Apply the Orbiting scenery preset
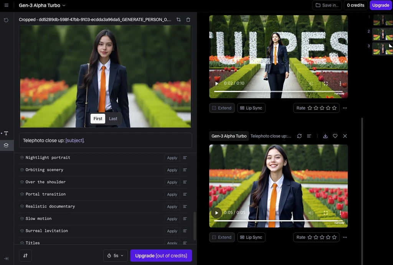Screen dimensions: 393x265 172,170
